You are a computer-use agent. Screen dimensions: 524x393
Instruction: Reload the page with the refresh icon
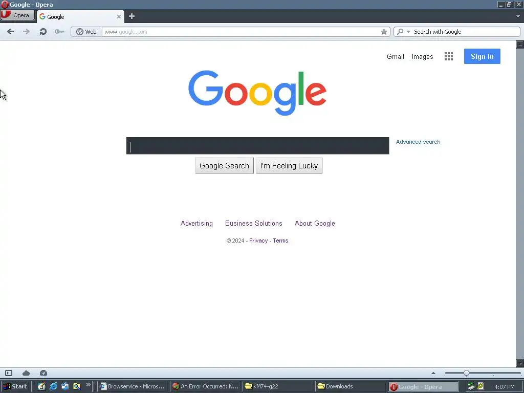click(43, 32)
